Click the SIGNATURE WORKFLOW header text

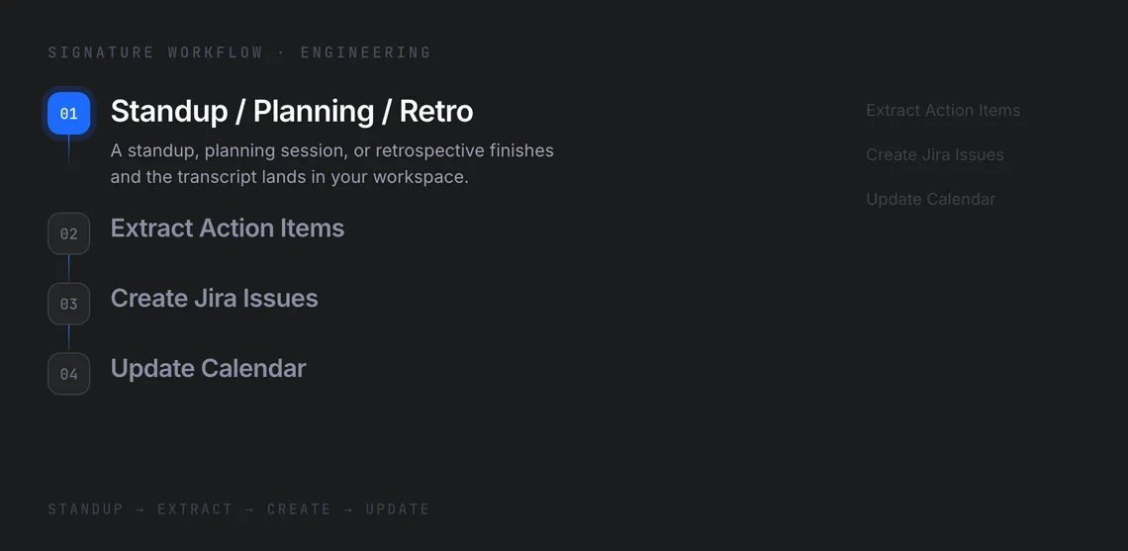click(155, 52)
